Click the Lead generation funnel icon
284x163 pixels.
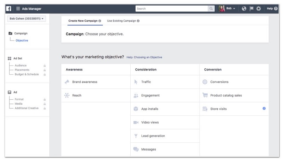[136, 136]
